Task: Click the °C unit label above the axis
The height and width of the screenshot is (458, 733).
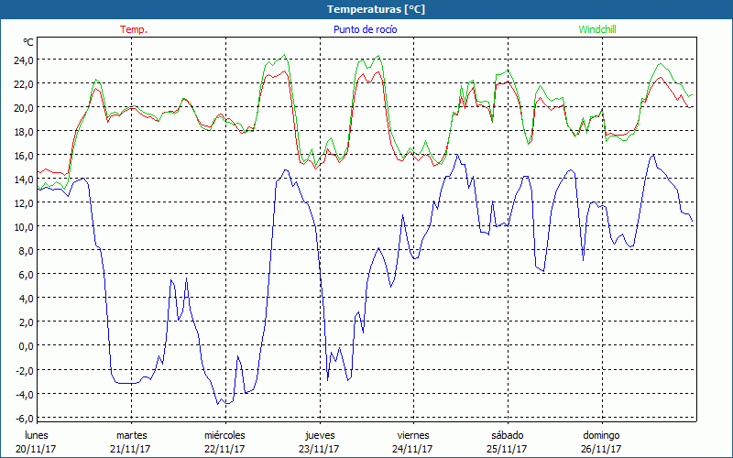Action: pos(28,42)
